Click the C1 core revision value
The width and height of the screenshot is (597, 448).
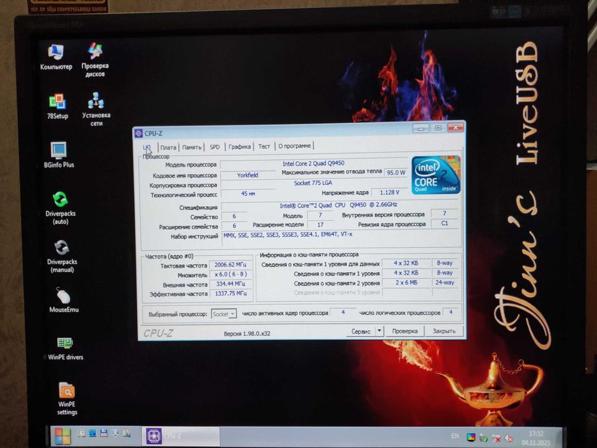(x=444, y=223)
